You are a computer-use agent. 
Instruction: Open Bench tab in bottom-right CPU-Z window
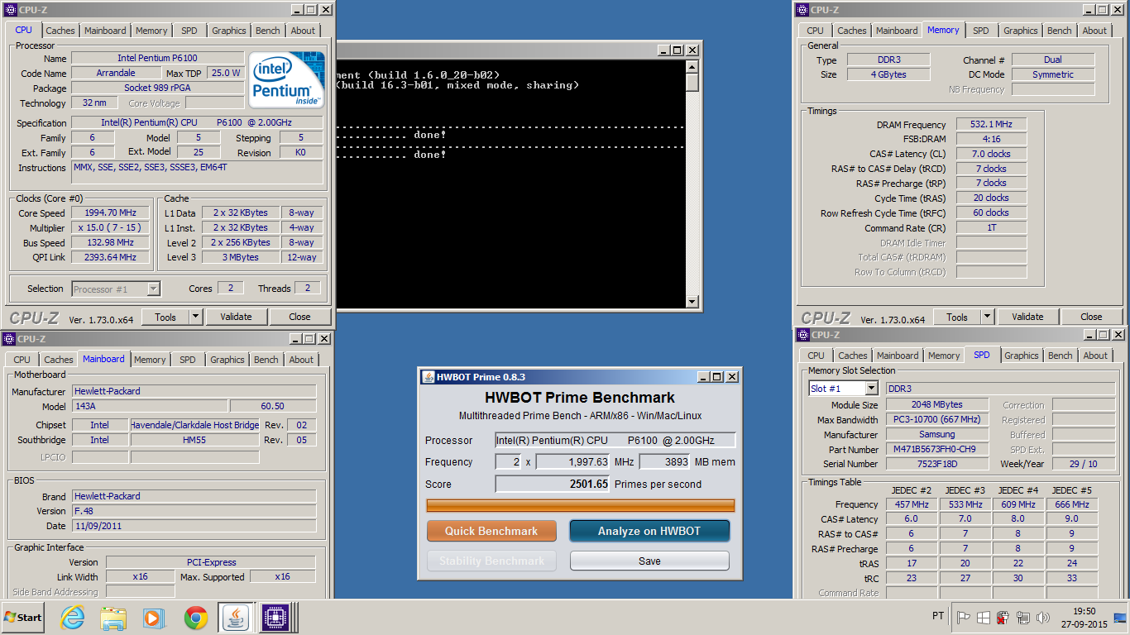pos(1061,356)
